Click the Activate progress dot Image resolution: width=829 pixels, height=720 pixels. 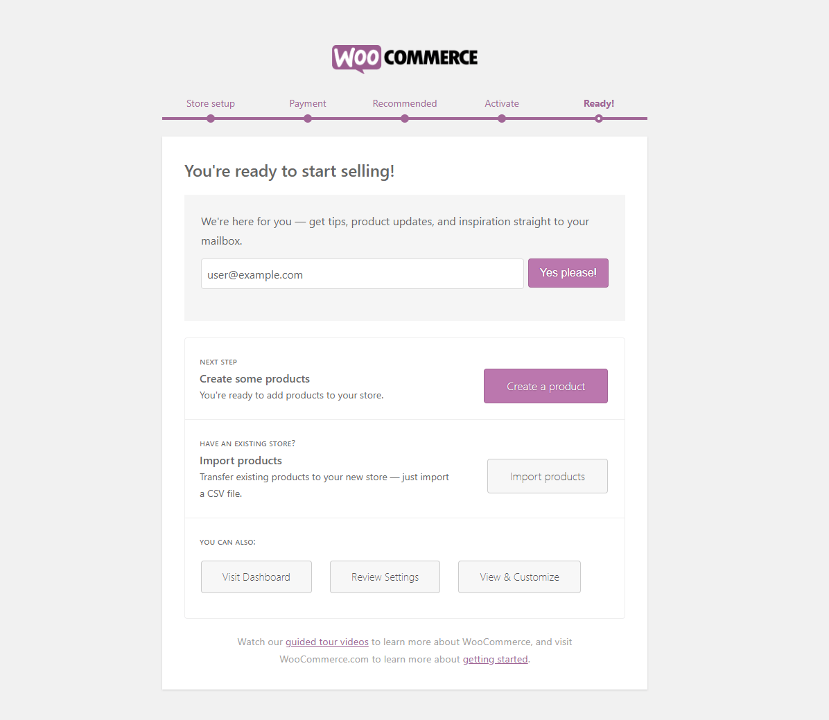(502, 119)
